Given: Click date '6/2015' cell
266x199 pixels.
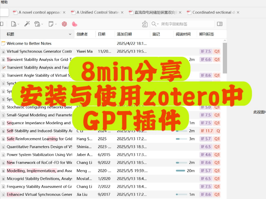Looking at the screenshot, I should 104,155.
